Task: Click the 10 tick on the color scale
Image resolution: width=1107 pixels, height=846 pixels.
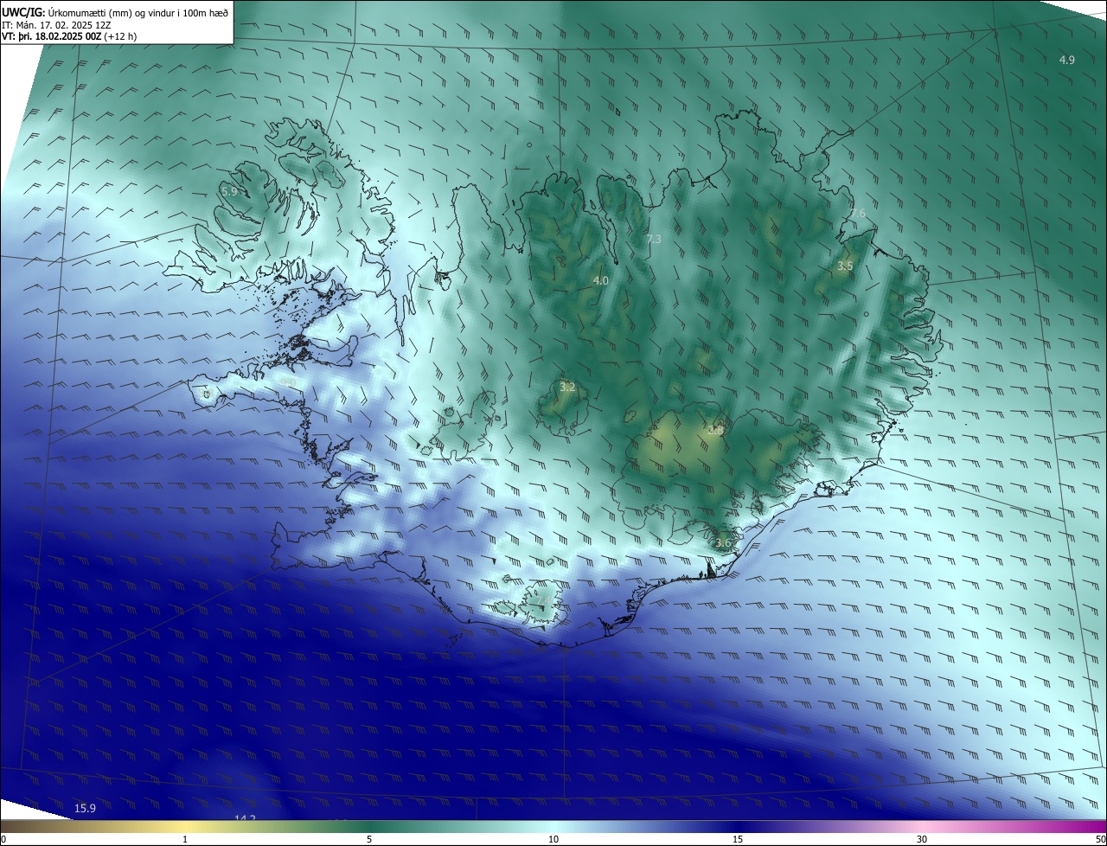Action: pos(553,839)
